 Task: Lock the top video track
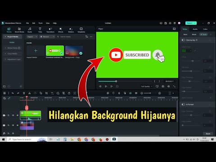tap(9, 115)
